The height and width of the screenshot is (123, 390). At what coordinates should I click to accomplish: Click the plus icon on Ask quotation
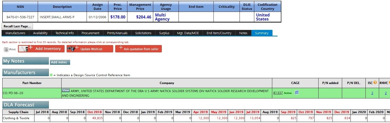(x=121, y=48)
